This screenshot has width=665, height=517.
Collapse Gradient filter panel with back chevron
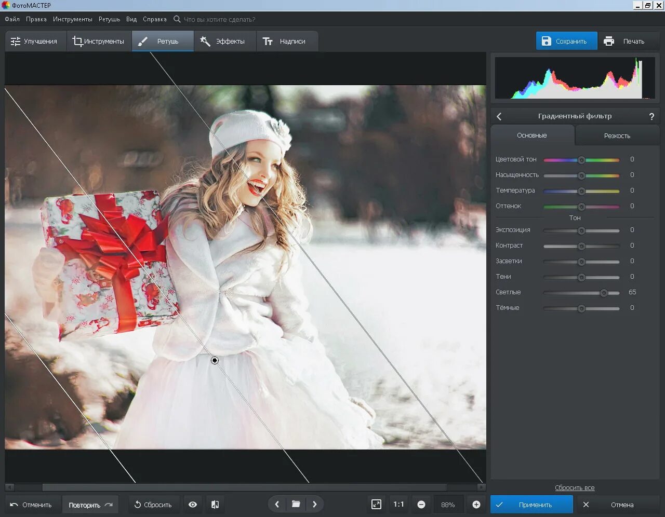pyautogui.click(x=499, y=117)
